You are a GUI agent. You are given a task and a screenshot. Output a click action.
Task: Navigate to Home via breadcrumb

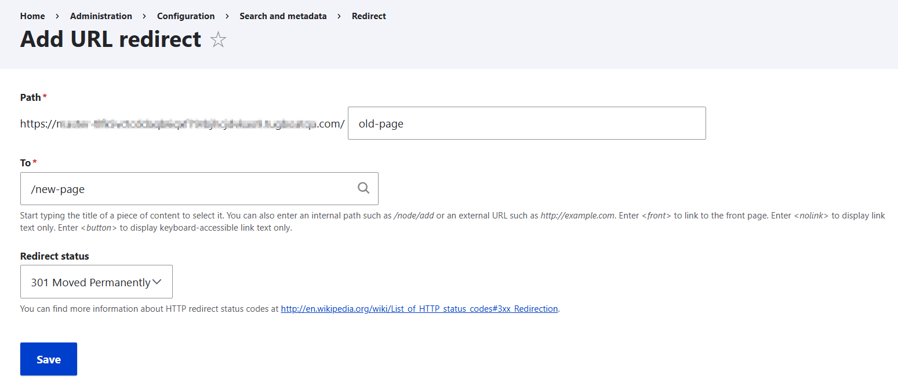pyautogui.click(x=32, y=16)
